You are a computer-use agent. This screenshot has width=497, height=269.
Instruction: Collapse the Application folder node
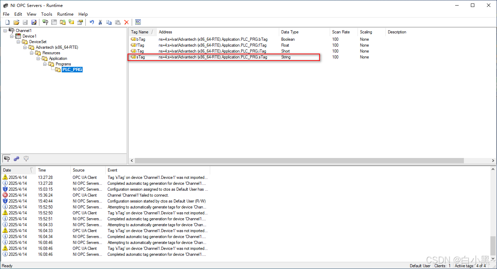pos(38,58)
